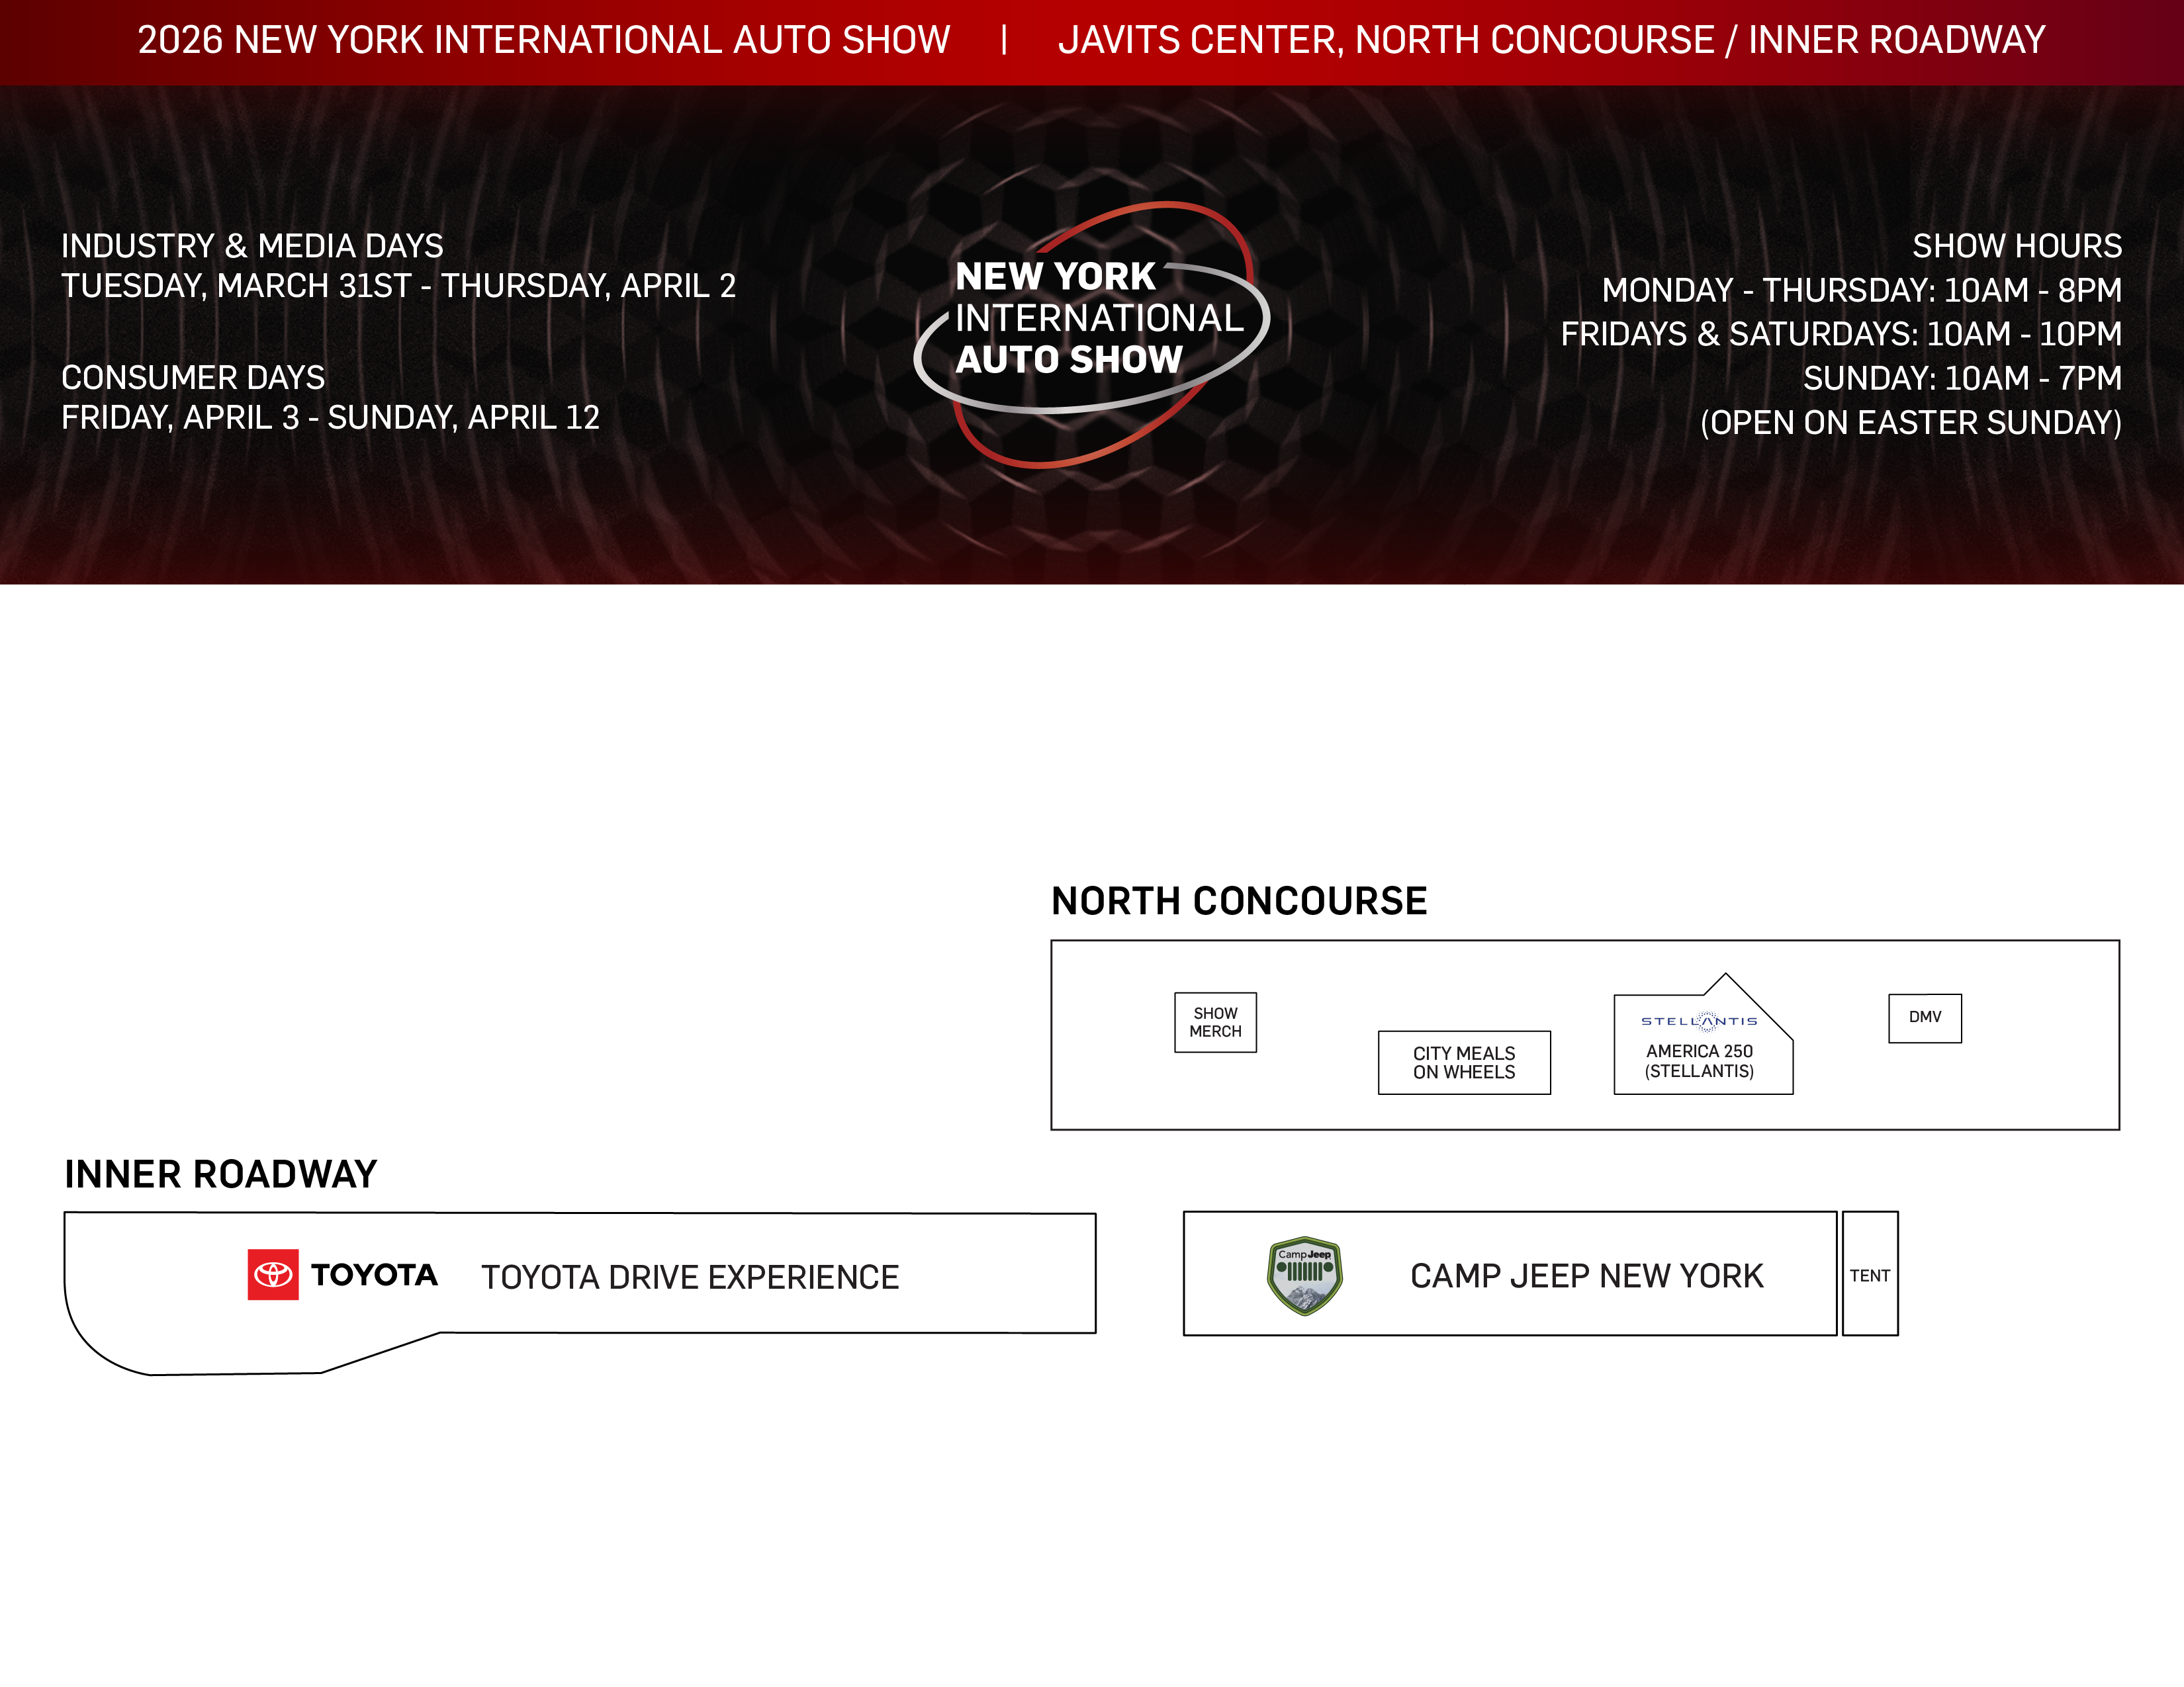The width and height of the screenshot is (2184, 1687).
Task: Click the SHOW HOURS heading
Action: [2016, 246]
